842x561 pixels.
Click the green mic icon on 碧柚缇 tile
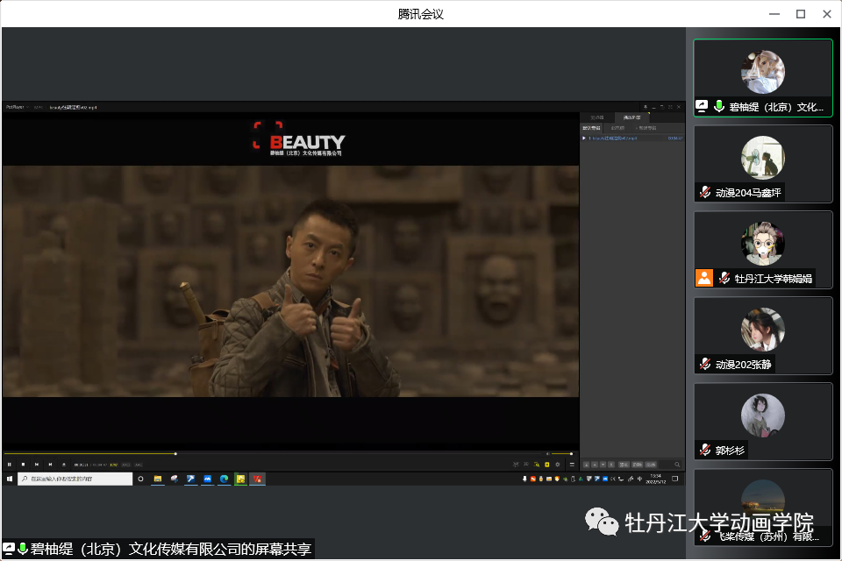click(719, 106)
